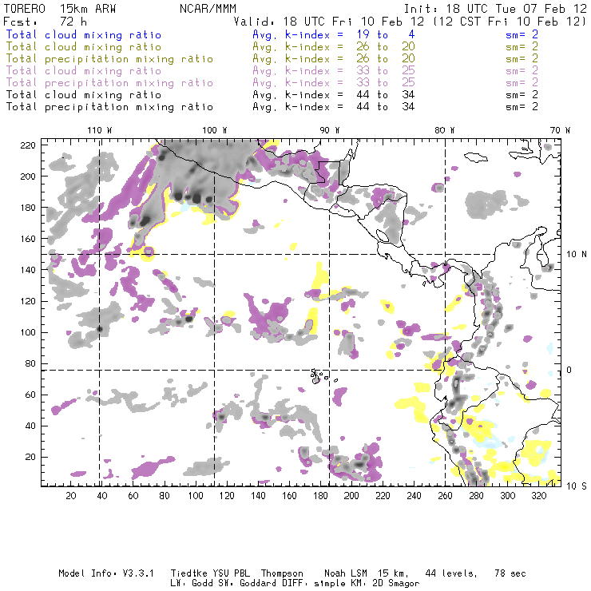Click the "260" tick on the horizontal axis
The image size is (591, 591).
click(445, 496)
